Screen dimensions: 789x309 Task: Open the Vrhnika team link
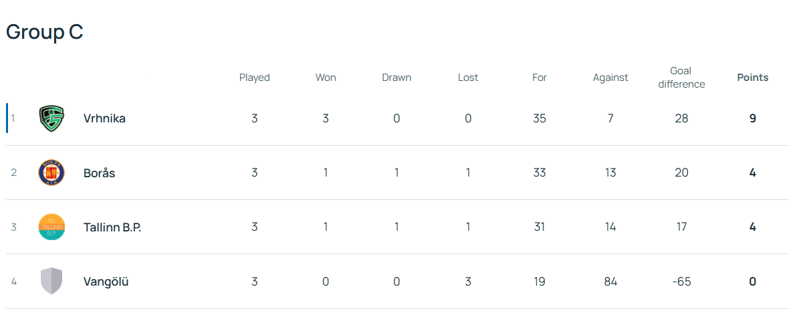104,118
